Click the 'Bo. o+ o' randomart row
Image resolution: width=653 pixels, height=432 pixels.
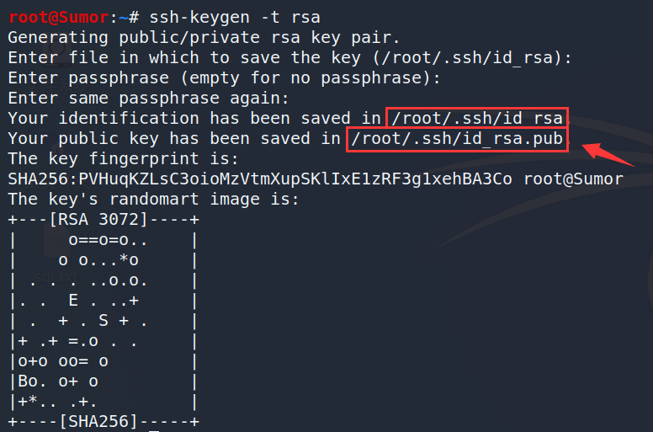coord(58,381)
